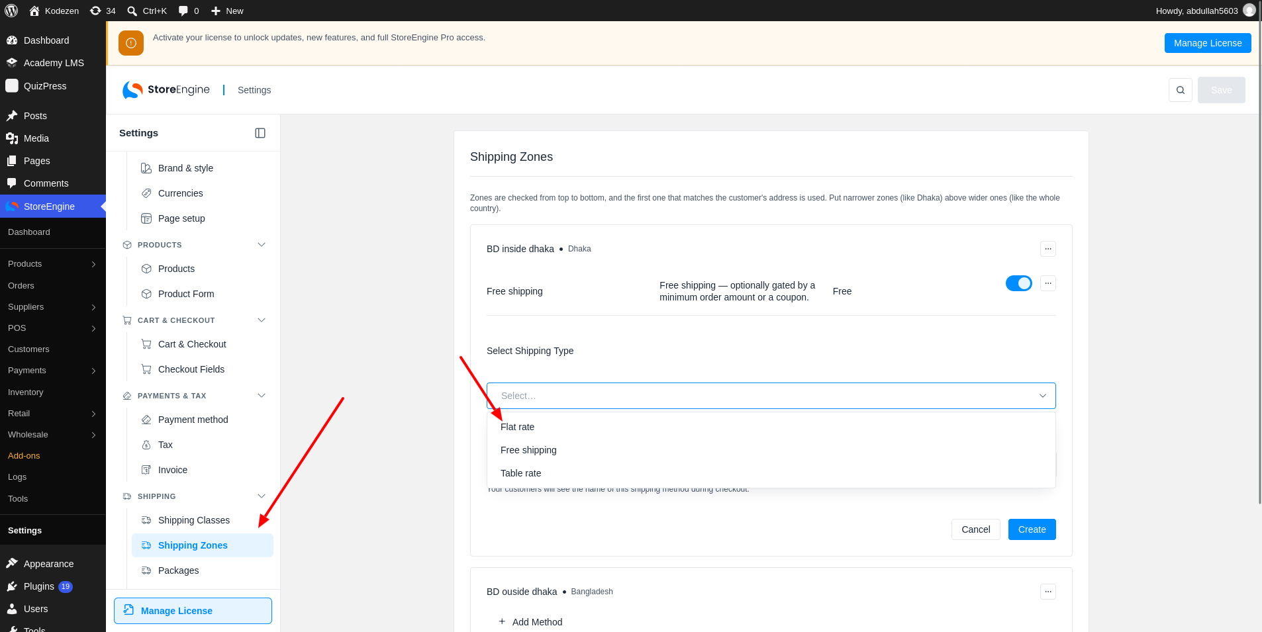Click the StoreEngine logo in header
The width and height of the screenshot is (1262, 632).
click(x=166, y=90)
